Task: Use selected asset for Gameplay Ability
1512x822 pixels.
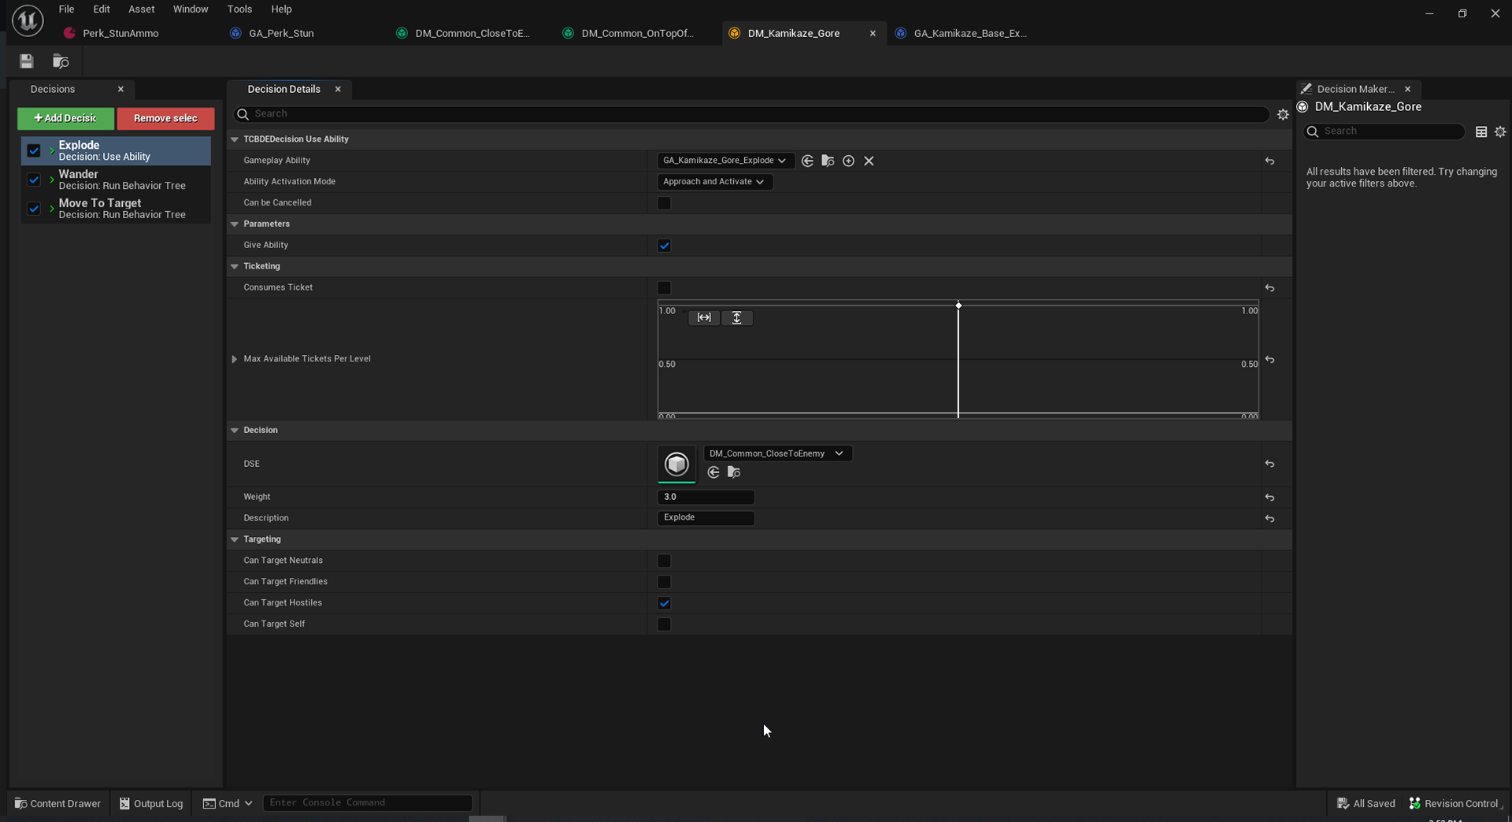Action: [x=807, y=161]
